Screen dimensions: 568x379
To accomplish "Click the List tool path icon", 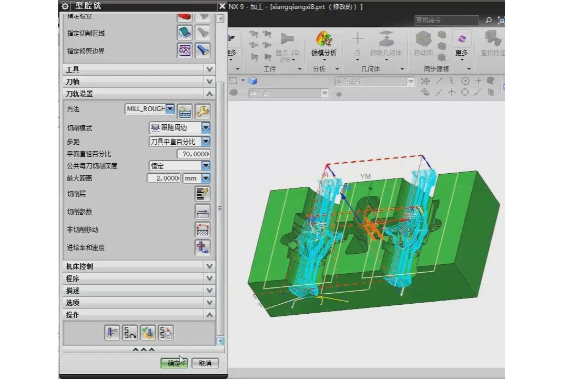I will pyautogui.click(x=166, y=332).
